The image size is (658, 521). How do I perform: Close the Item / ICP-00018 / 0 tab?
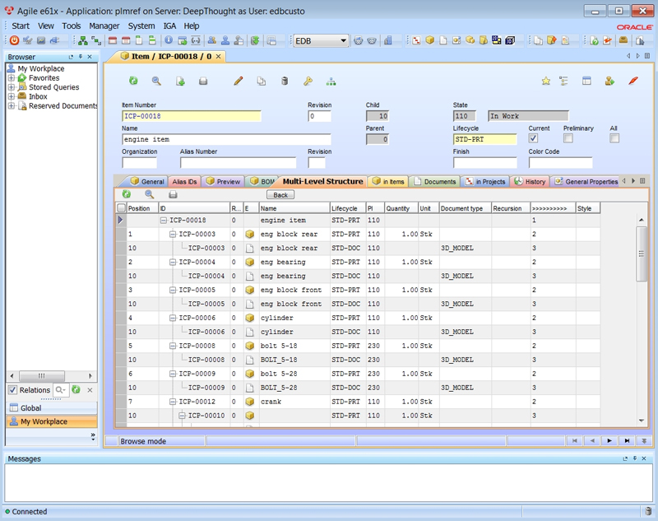click(218, 56)
